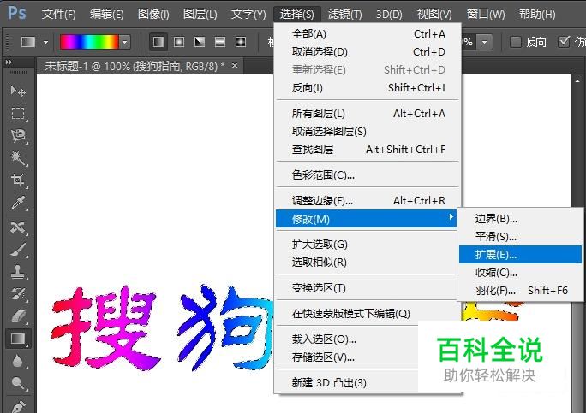
Task: Open the 修改(M) submenu
Action: 367,219
